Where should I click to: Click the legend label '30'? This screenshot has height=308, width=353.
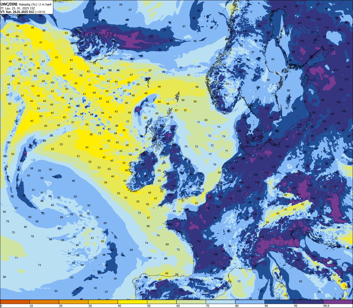pos(90,306)
